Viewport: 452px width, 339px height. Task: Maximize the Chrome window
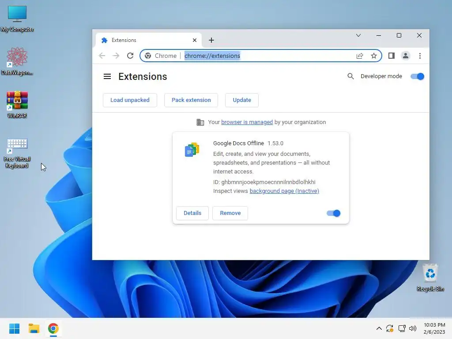coord(399,35)
